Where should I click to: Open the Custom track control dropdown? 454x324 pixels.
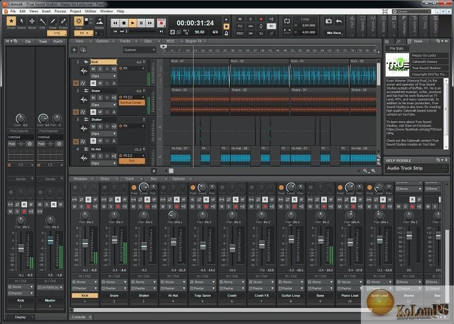tap(140, 50)
